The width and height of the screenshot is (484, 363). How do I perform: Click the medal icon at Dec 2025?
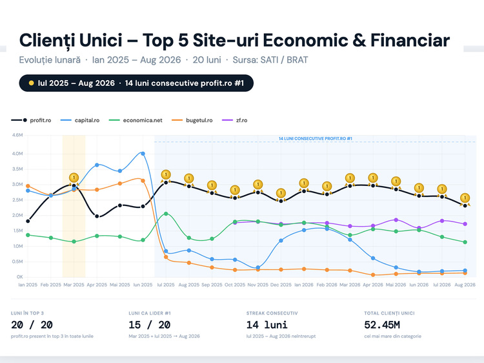point(281,193)
